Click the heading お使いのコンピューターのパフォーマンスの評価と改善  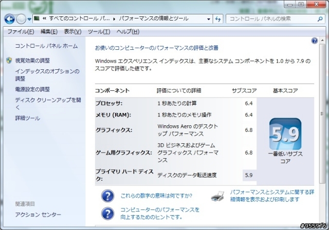click(x=156, y=48)
